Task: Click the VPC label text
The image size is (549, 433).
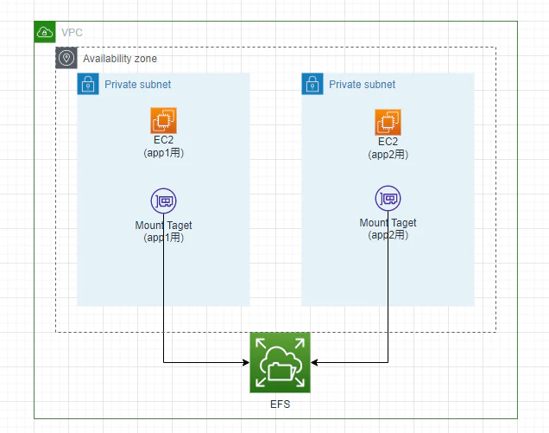Action: [x=72, y=33]
